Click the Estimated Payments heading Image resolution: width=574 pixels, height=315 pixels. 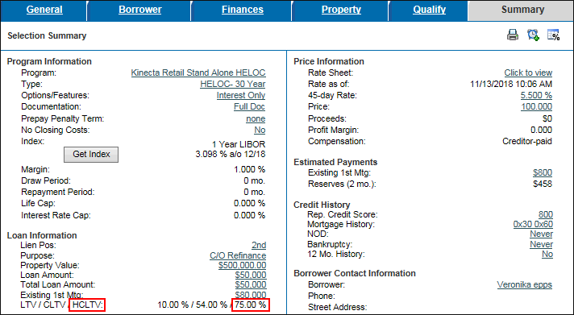(x=335, y=162)
